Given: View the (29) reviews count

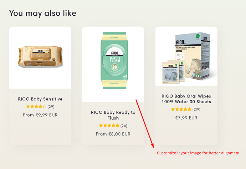Looking at the screenshot, I should (x=51, y=106).
